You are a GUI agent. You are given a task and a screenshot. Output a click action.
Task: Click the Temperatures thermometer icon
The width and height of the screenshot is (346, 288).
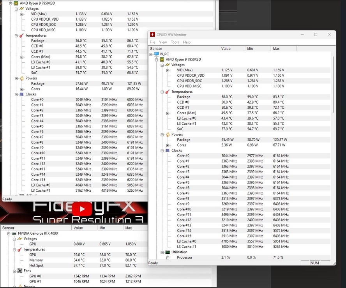167,91
